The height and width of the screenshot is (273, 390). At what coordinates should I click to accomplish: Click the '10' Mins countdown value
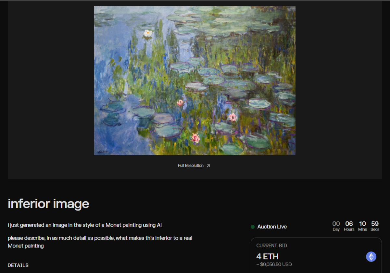tap(362, 224)
